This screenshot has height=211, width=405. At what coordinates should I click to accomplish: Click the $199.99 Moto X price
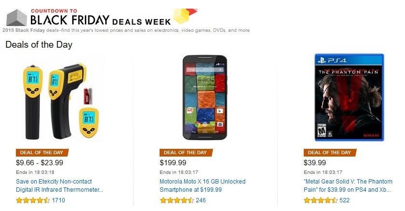tap(173, 163)
